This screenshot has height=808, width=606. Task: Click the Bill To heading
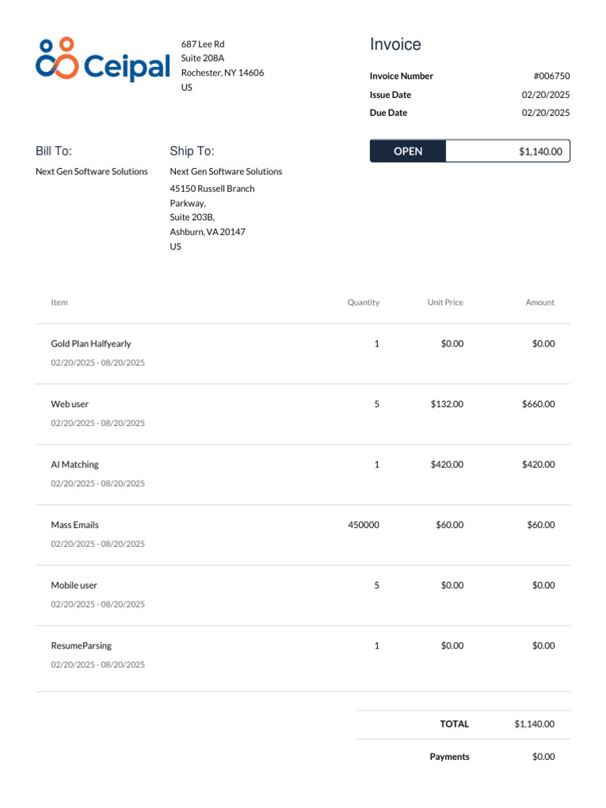[54, 151]
